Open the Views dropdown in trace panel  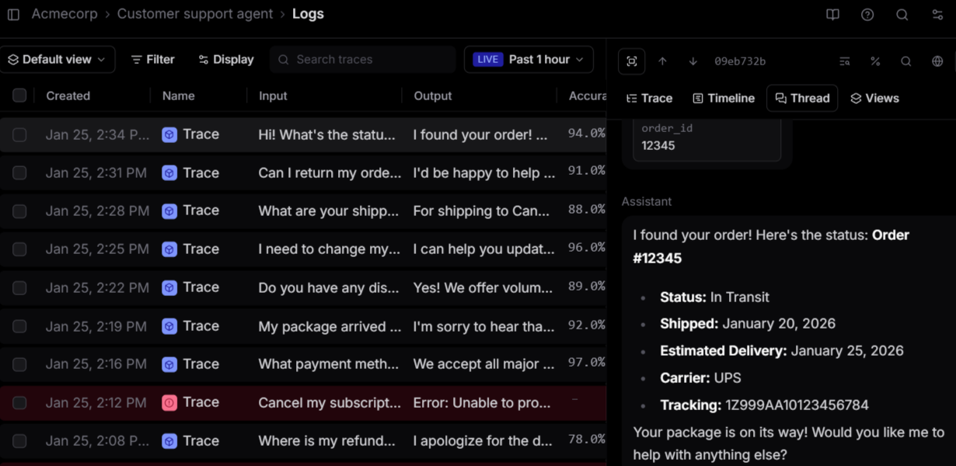coord(874,98)
